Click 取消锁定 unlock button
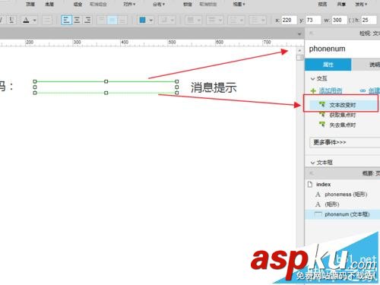 pos(207,4)
